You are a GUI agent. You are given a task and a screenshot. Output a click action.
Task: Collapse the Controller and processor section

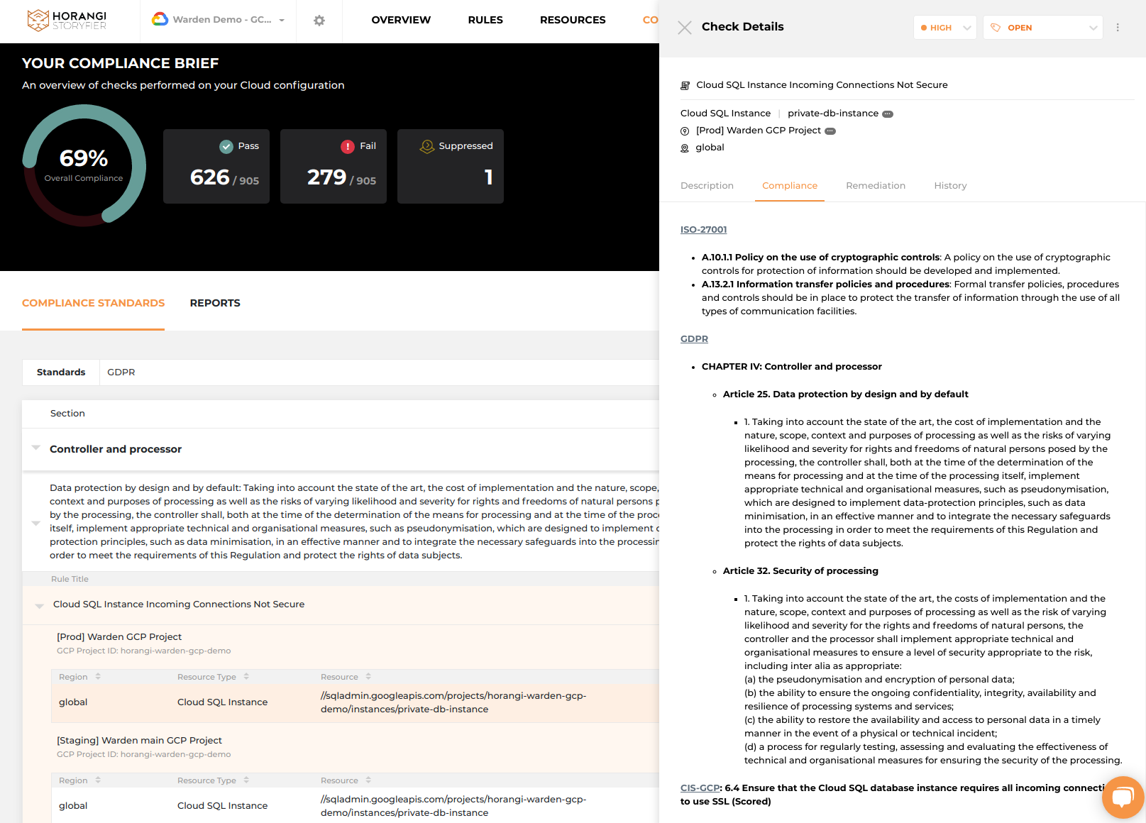pos(36,448)
